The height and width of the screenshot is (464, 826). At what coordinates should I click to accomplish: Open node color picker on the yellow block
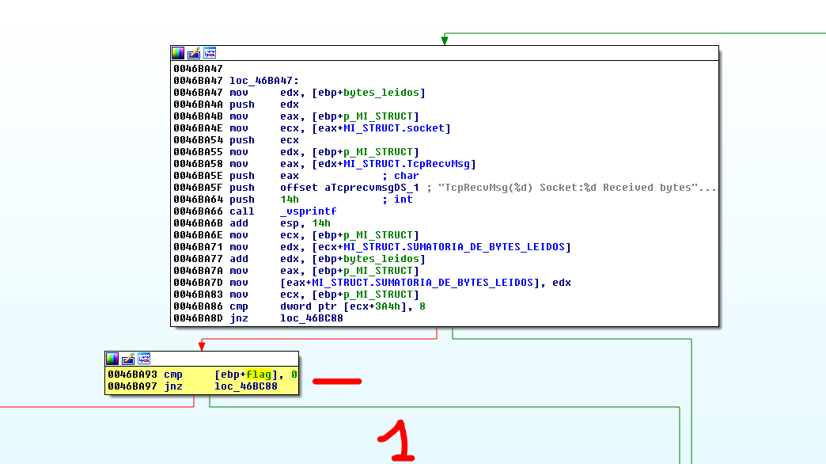(112, 359)
